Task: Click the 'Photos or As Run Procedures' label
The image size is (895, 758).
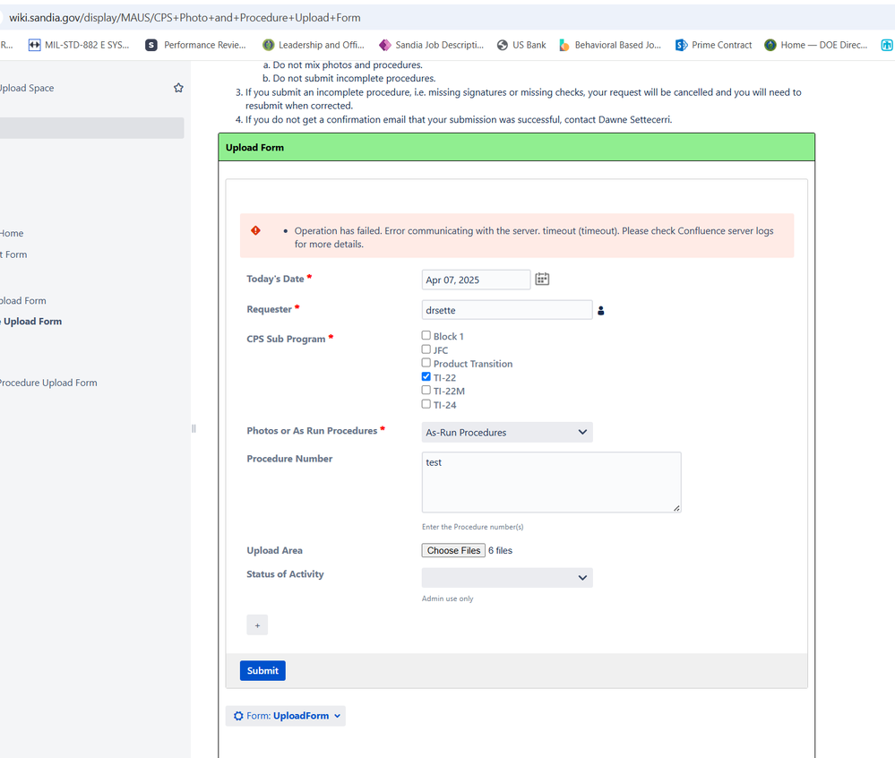Action: [x=312, y=431]
